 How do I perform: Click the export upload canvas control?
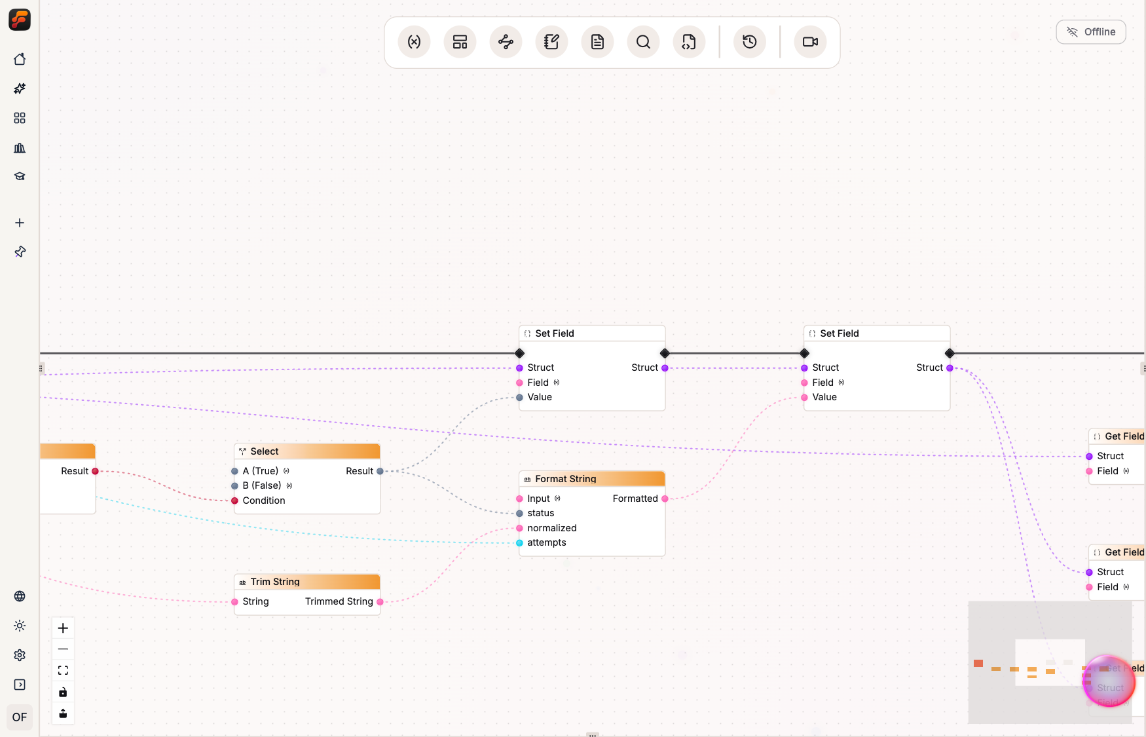coord(63,713)
